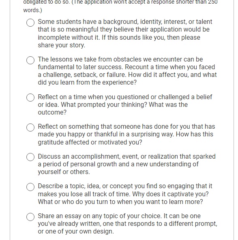The height and width of the screenshot is (240, 238).
Task: Click the 'or one of your own design.' line
Action: (x=76, y=232)
